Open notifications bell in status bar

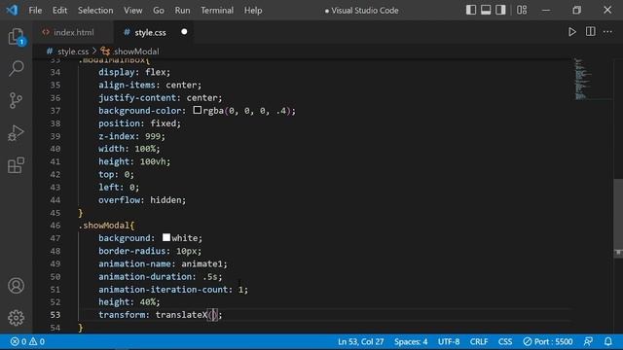607,341
